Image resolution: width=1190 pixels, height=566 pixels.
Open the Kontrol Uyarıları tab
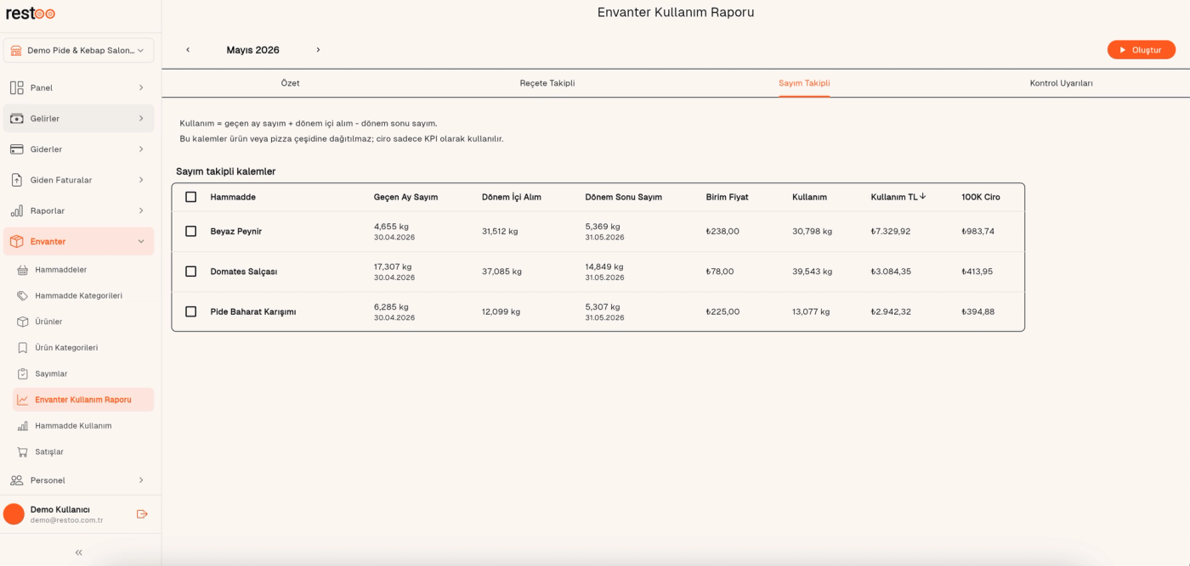pyautogui.click(x=1061, y=83)
